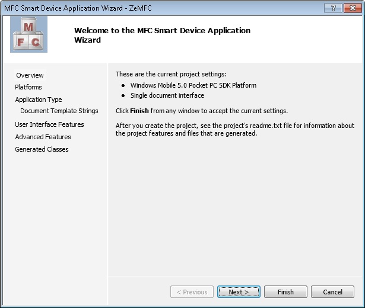The height and width of the screenshot is (308, 365).
Task: Switch to Advanced Features page
Action: 43,137
